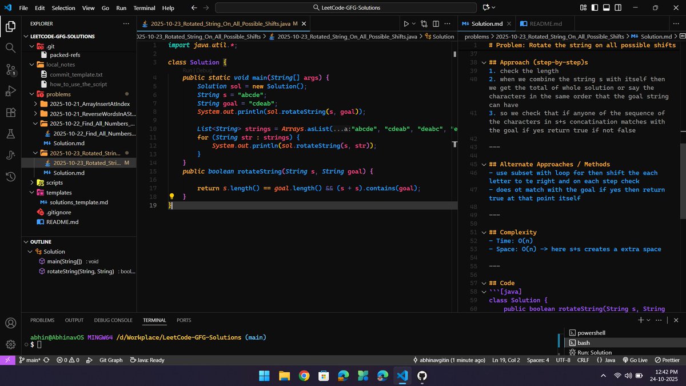The height and width of the screenshot is (386, 686).
Task: Open the Terminal menu
Action: click(x=144, y=8)
